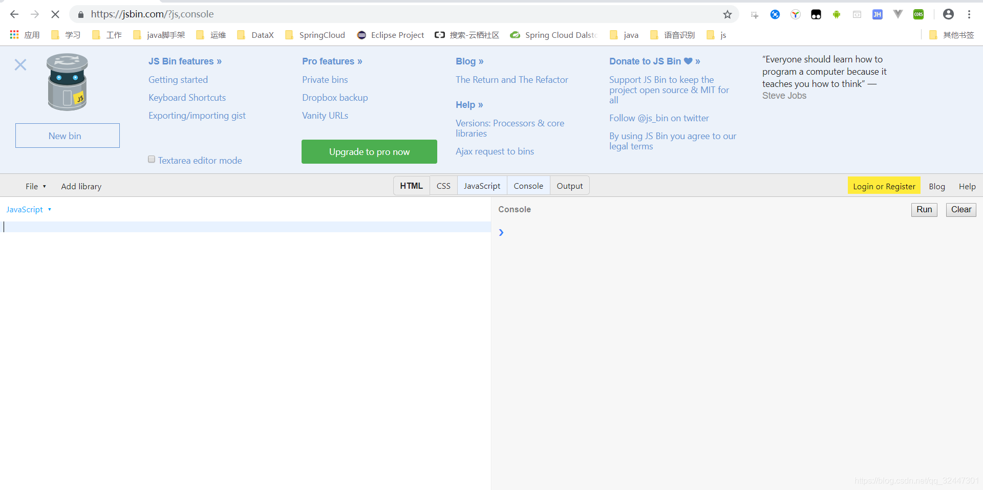This screenshot has height=490, width=983.
Task: Open the File dropdown menu
Action: (36, 186)
